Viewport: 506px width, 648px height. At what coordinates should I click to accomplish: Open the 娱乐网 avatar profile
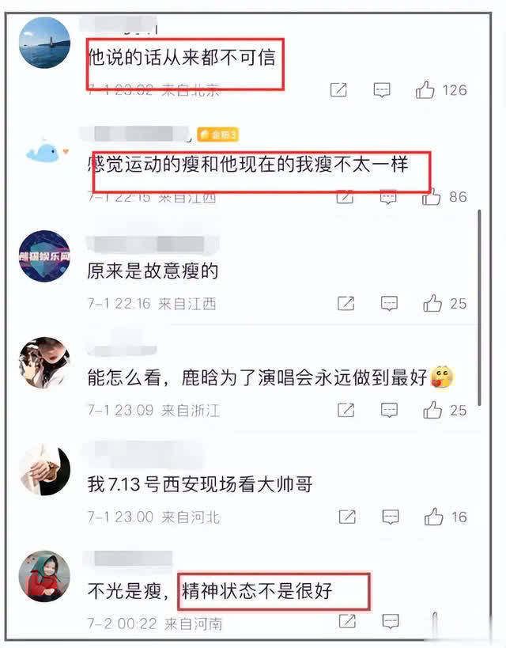[x=44, y=256]
